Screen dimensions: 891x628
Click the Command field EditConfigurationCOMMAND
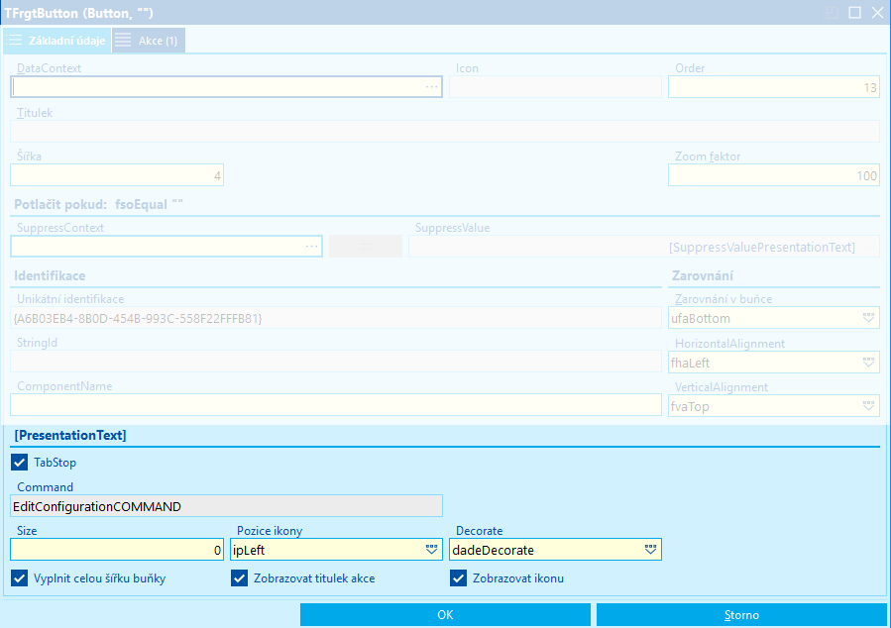click(x=226, y=506)
